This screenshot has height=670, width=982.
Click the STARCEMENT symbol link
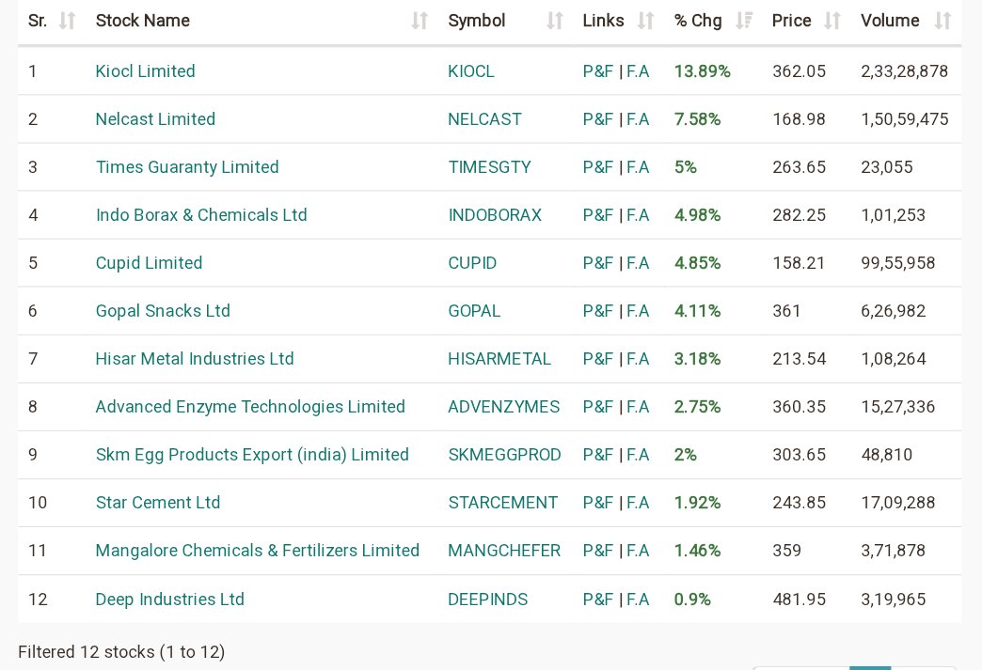click(x=503, y=503)
